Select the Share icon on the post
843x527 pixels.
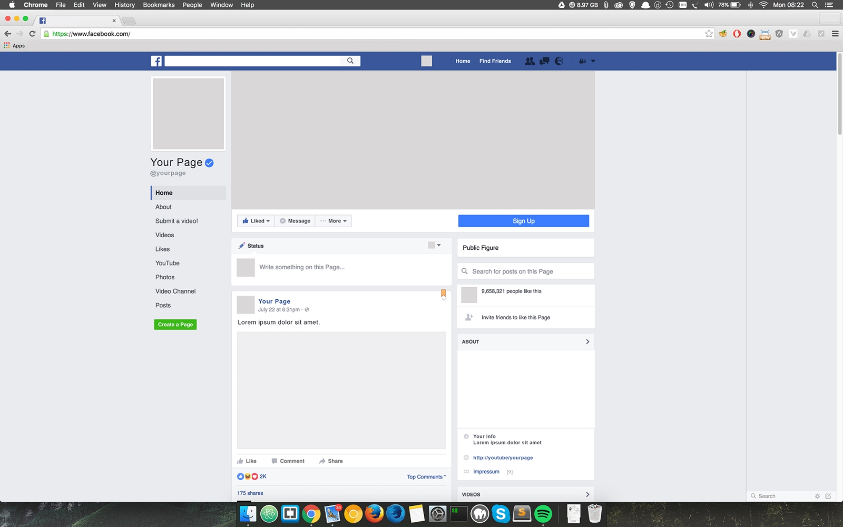[331, 461]
